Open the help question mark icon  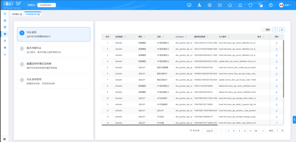click(271, 5)
